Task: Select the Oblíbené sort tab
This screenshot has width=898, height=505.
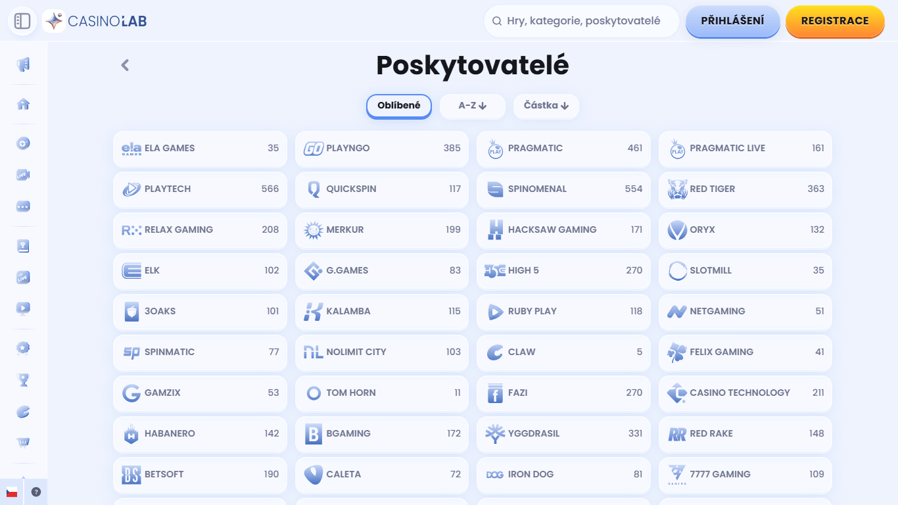Action: [x=399, y=106]
